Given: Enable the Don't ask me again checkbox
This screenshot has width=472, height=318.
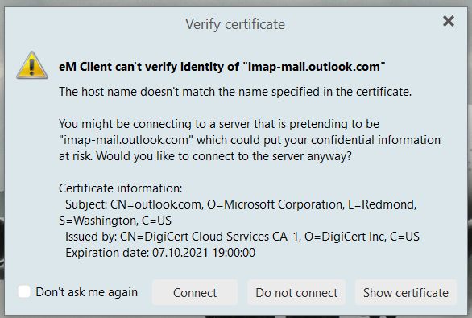Looking at the screenshot, I should pyautogui.click(x=24, y=291).
